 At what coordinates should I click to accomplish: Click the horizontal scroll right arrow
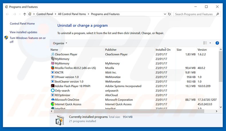216,111
